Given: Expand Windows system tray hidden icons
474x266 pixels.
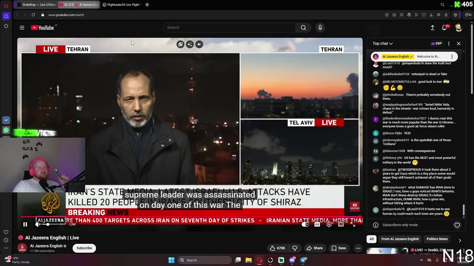Looking at the screenshot, I should coord(421,260).
